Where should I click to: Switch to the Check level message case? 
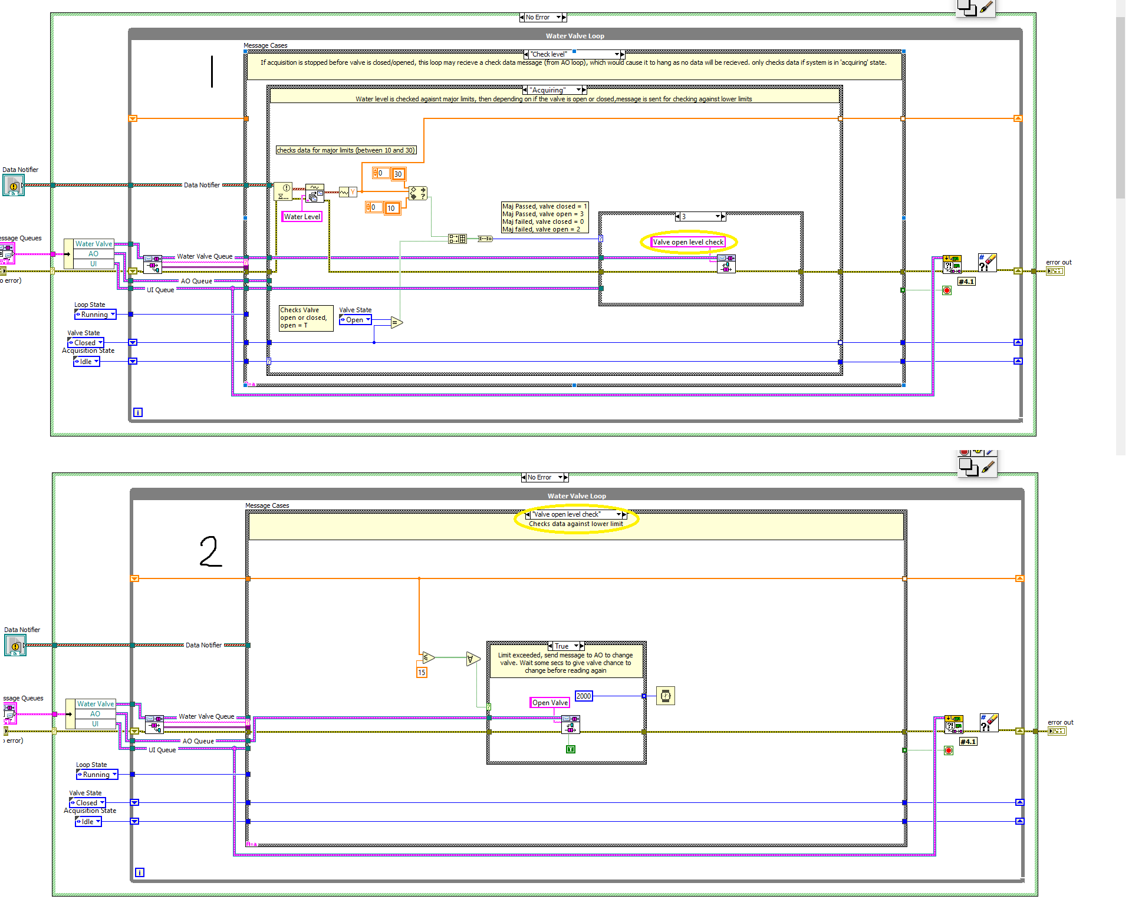(549, 54)
